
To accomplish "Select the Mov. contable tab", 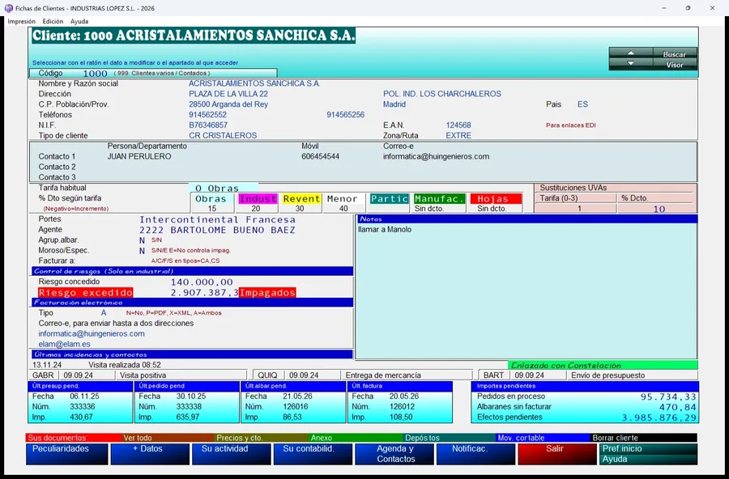I will click(x=543, y=438).
